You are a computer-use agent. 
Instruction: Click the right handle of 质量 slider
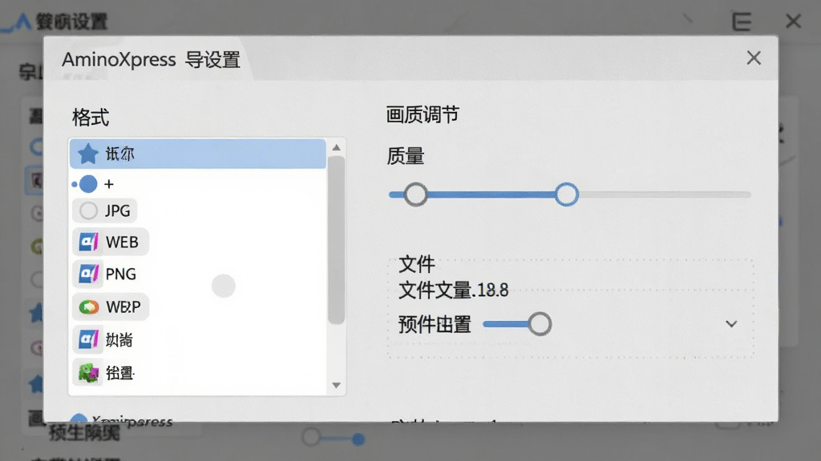point(567,194)
